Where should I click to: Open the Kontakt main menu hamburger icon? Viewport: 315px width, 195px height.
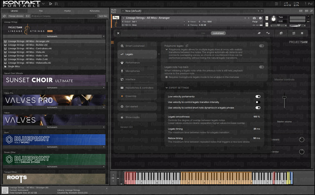click(277, 4)
